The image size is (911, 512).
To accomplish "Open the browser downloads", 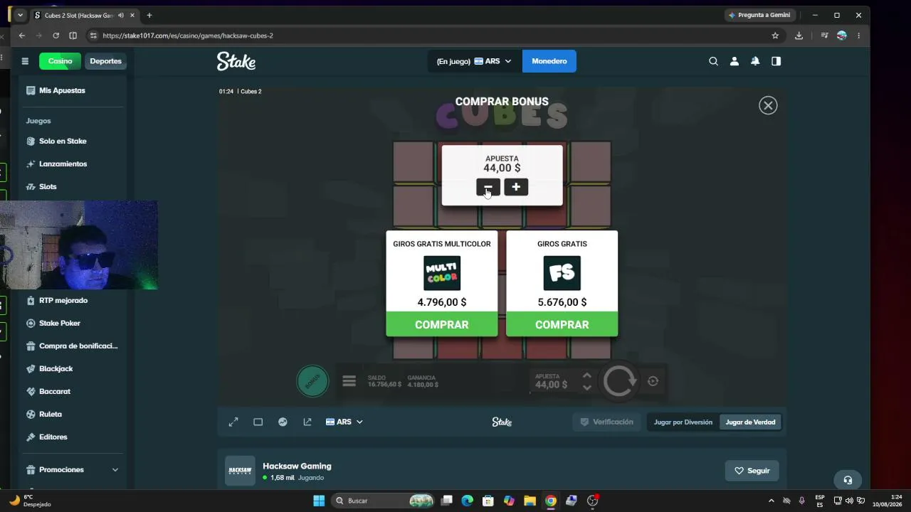I will 799,36.
